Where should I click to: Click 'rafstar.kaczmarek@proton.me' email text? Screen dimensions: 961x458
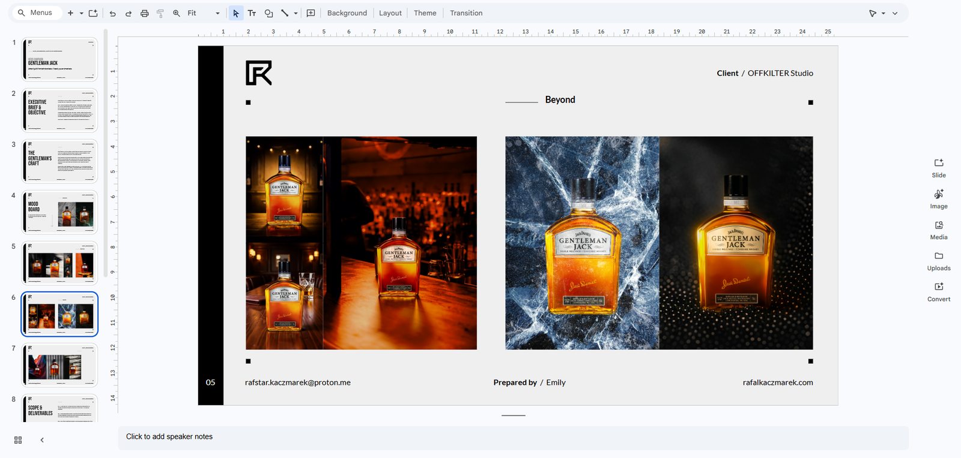pos(298,382)
